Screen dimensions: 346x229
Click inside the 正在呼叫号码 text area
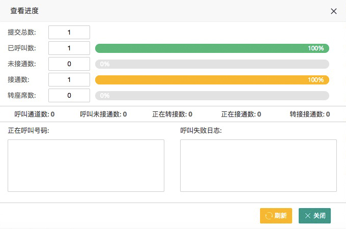86,165
